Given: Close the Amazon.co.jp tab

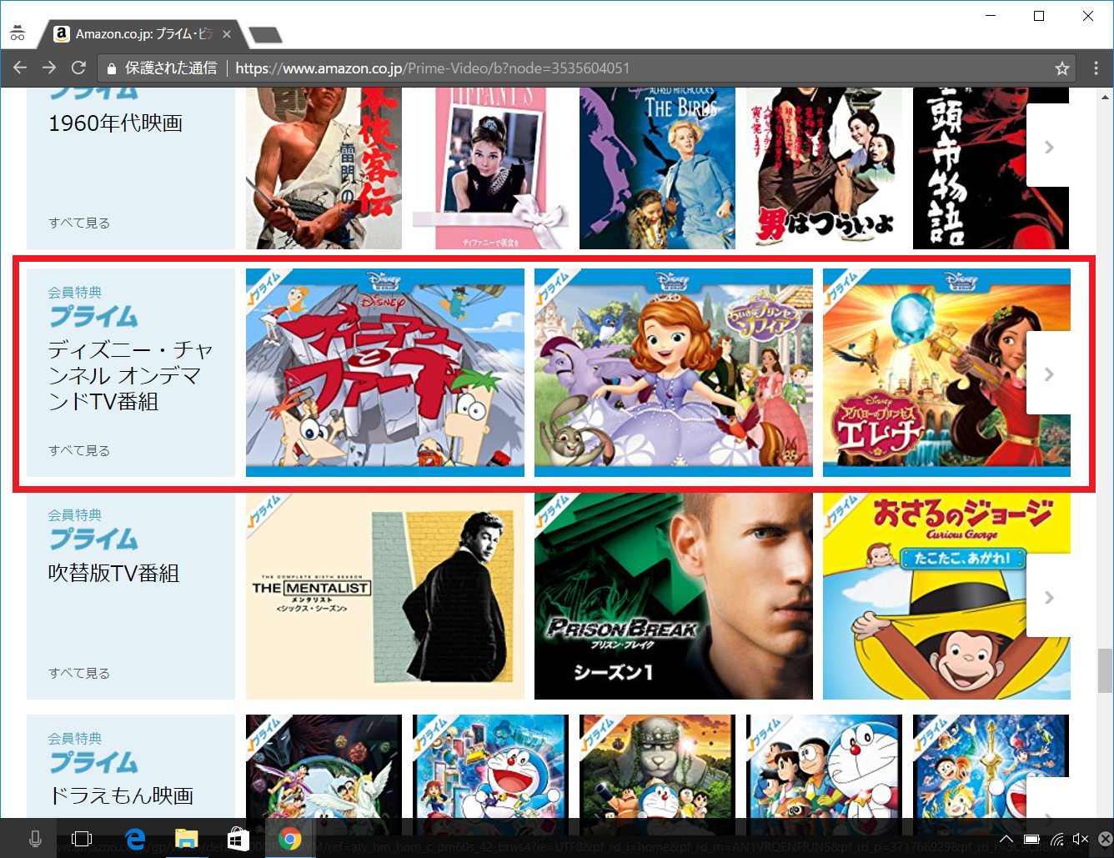Looking at the screenshot, I should (x=227, y=34).
